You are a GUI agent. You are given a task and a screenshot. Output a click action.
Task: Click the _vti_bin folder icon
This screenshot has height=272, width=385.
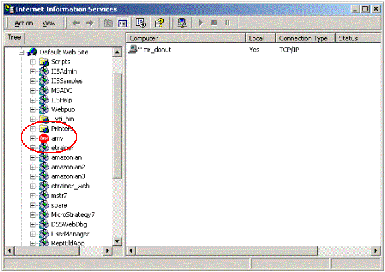[x=44, y=119]
